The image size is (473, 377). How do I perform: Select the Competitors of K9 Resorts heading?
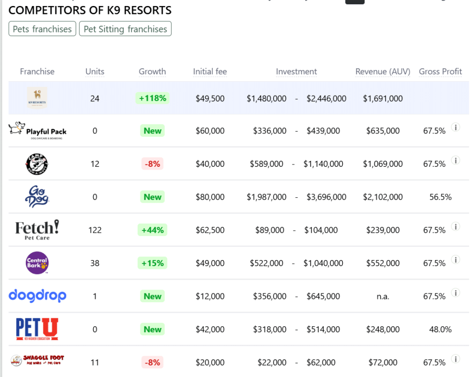click(90, 10)
